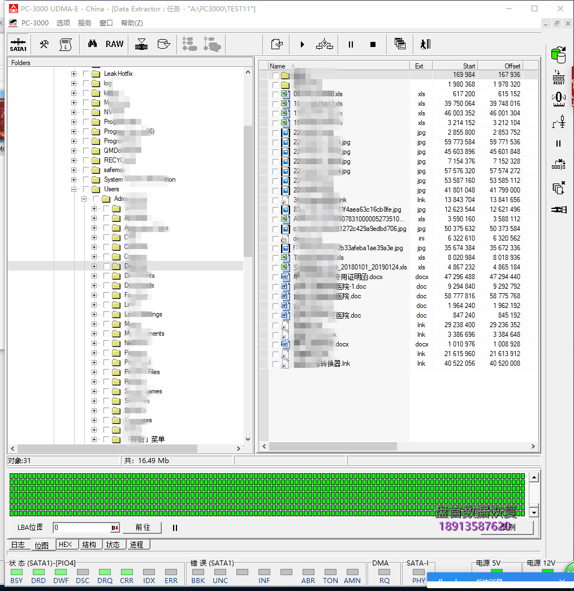Click the 前往 go button
The image size is (574, 591).
(x=143, y=527)
